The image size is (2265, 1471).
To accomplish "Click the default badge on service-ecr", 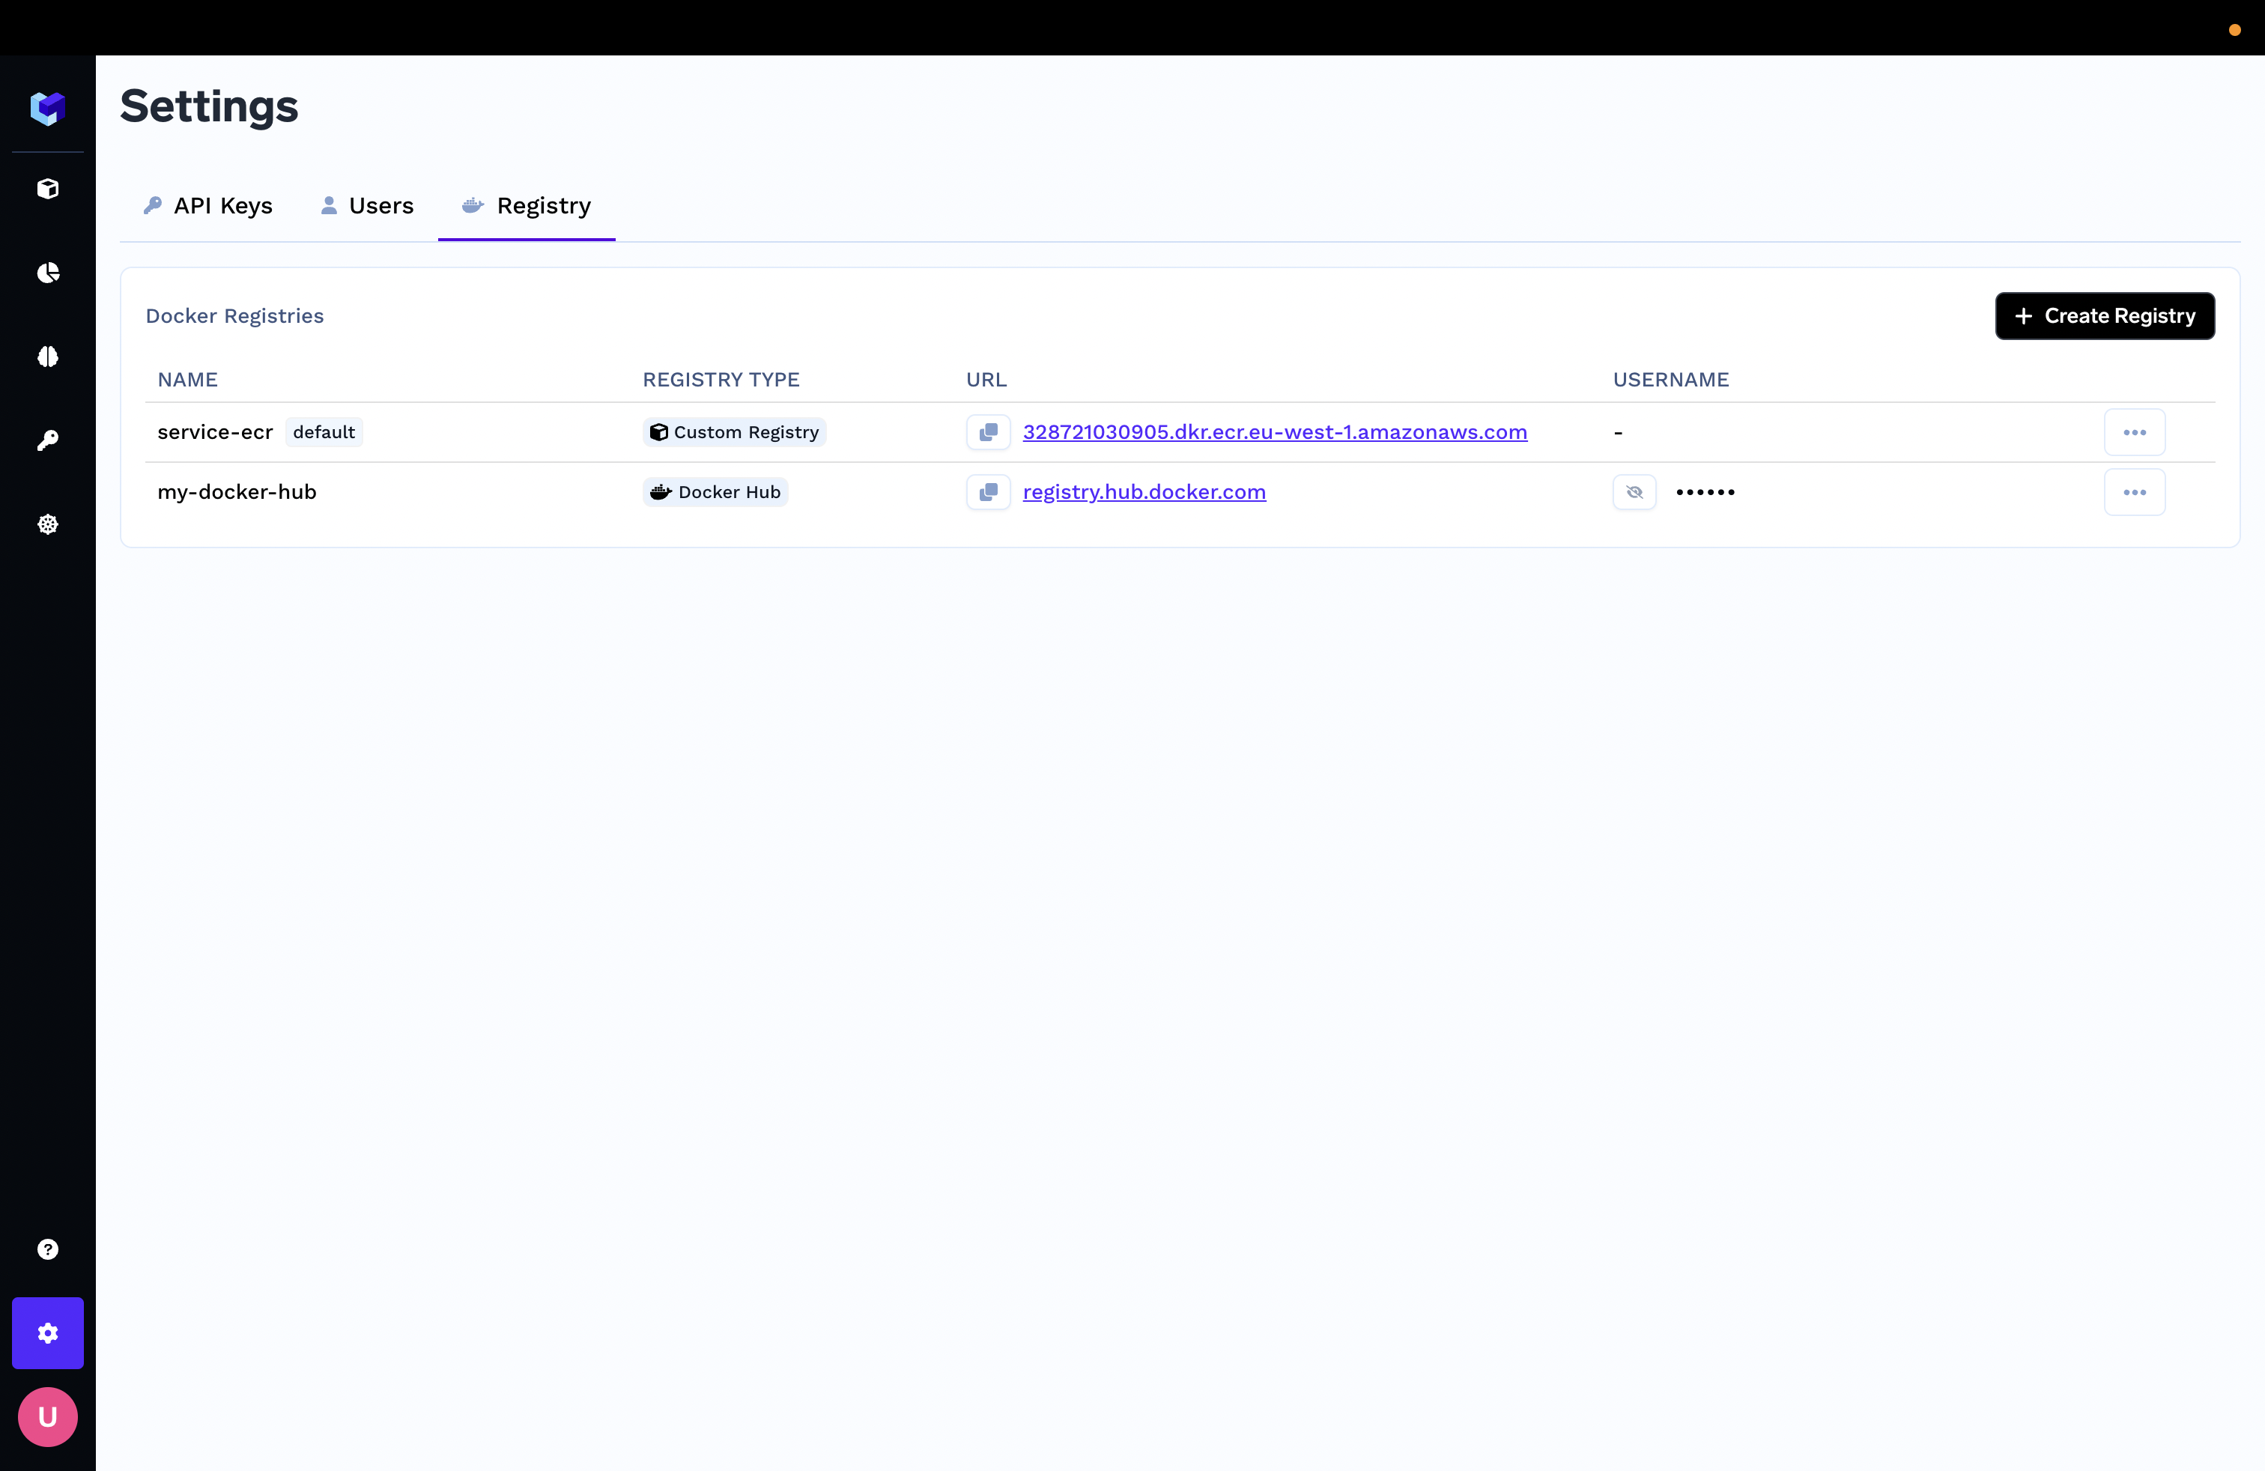I will coord(324,432).
